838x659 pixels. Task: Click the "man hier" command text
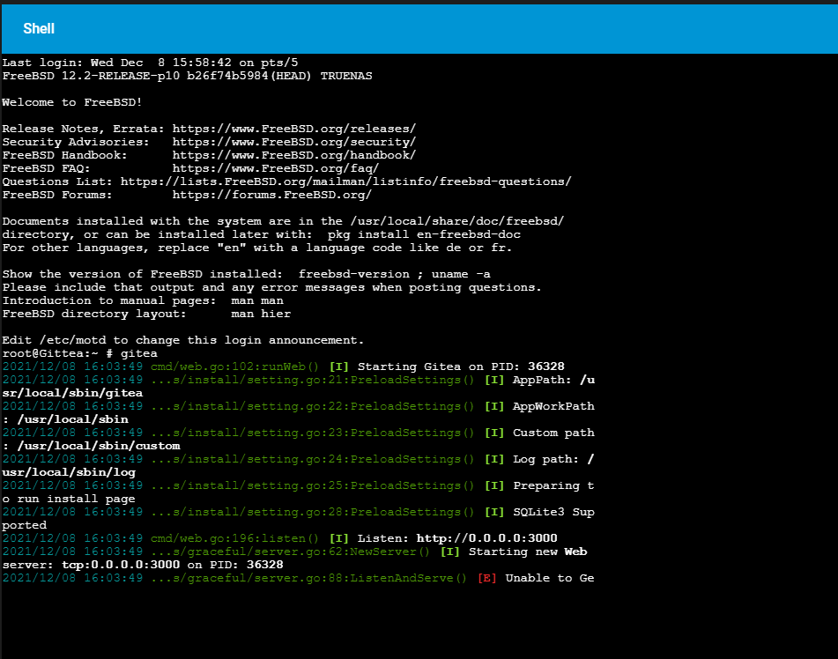[x=261, y=314]
